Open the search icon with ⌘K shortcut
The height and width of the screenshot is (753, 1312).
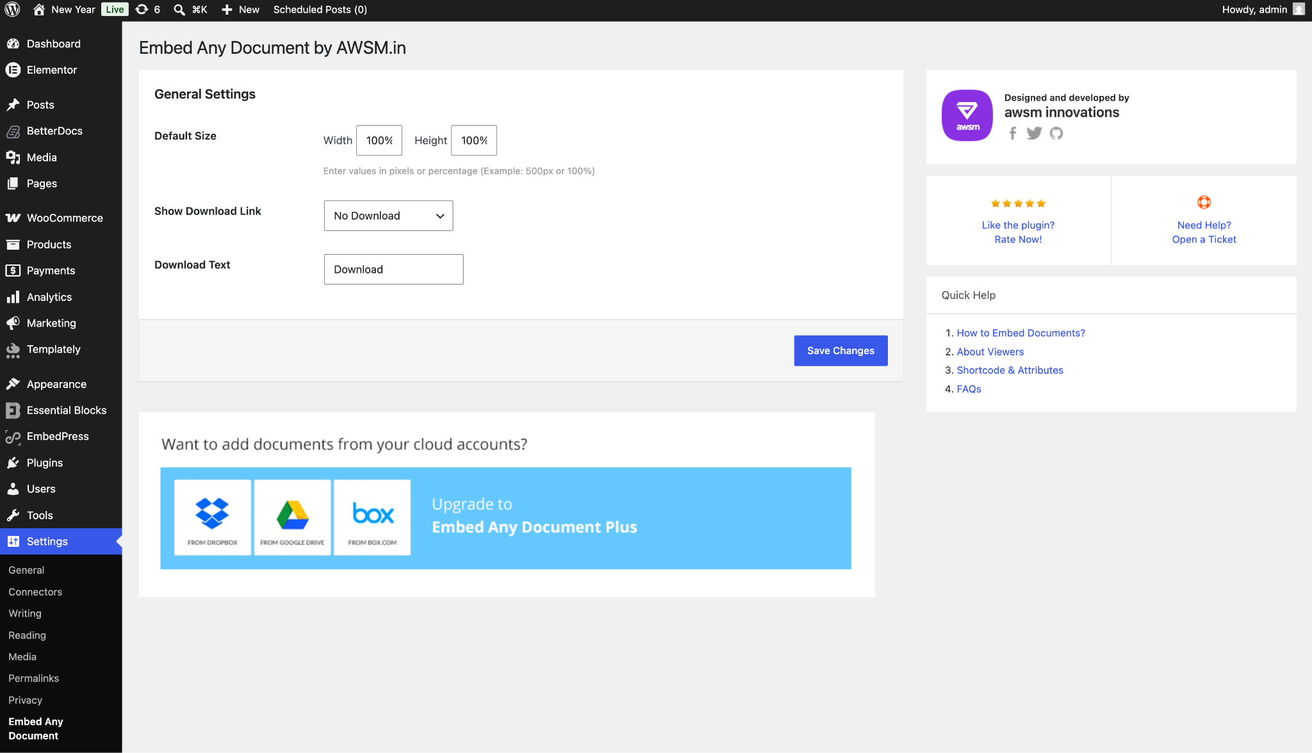(x=180, y=10)
